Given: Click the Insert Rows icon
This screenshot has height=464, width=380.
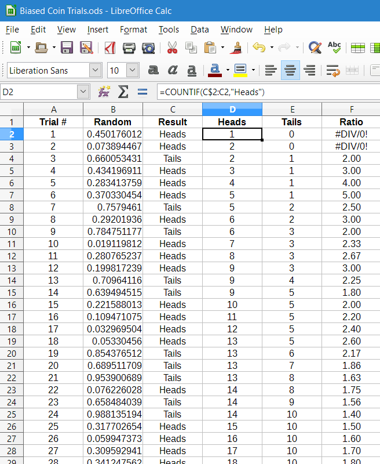Looking at the screenshot, I should [x=357, y=48].
